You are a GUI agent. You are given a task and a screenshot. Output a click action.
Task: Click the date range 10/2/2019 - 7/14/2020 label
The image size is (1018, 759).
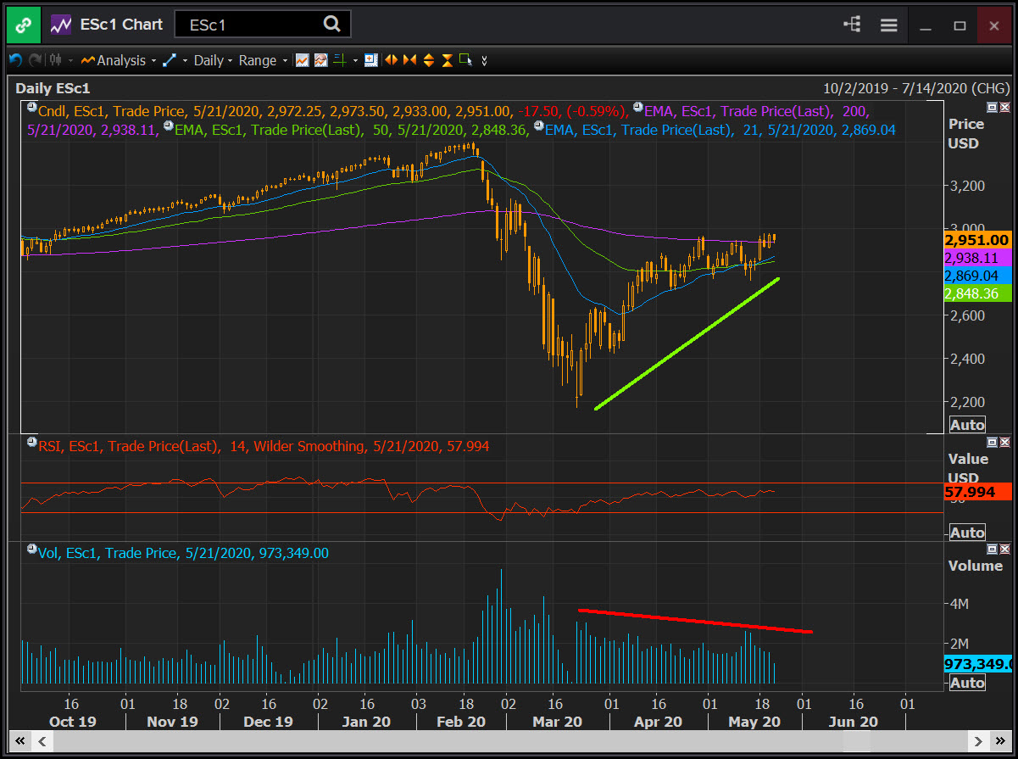(917, 88)
